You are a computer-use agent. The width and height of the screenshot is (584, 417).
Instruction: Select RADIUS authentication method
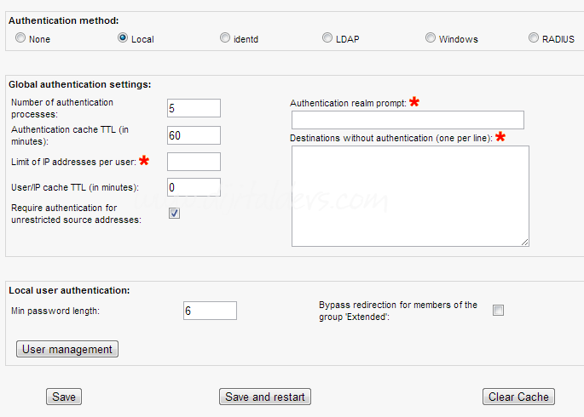534,38
